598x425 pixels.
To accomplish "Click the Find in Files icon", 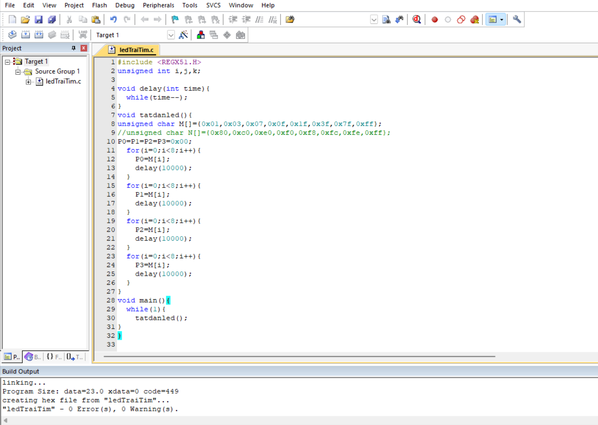I will click(x=290, y=19).
